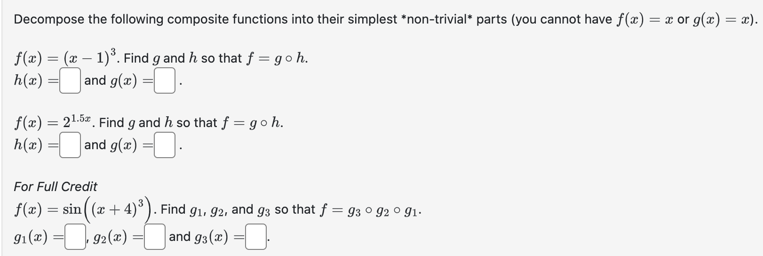Click the *non-trivial* word in instructions
Viewport: 763px width, 256px height.
pos(435,19)
